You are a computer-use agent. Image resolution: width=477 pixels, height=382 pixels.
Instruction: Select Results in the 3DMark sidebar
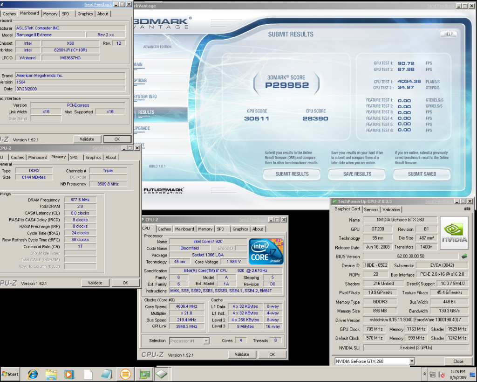coord(146,112)
